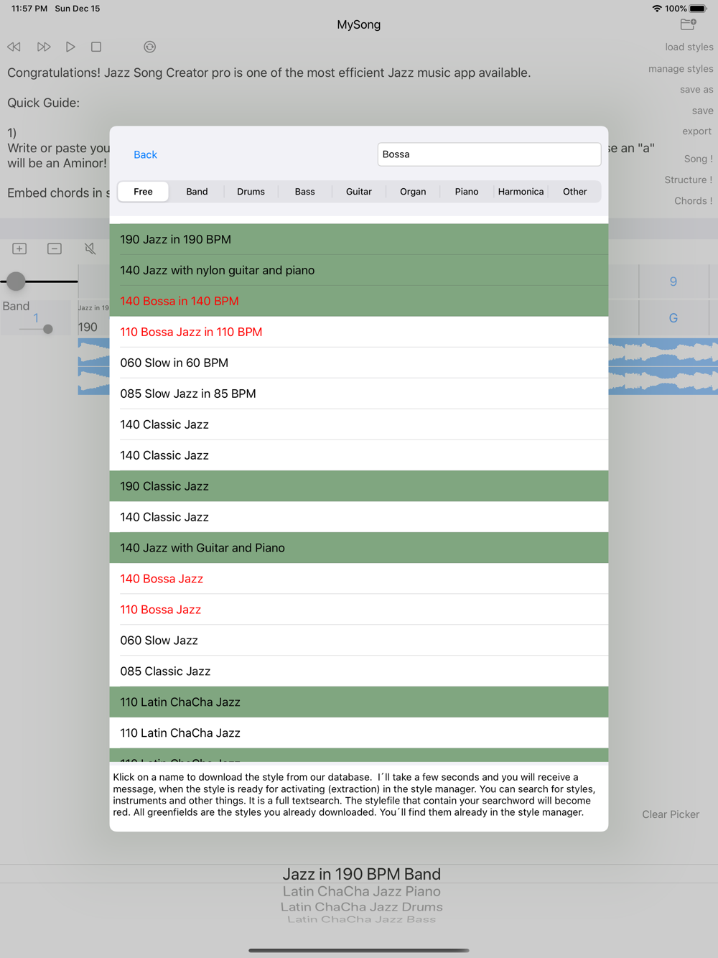Download the '110 Bossa Jazz' style

(359, 610)
